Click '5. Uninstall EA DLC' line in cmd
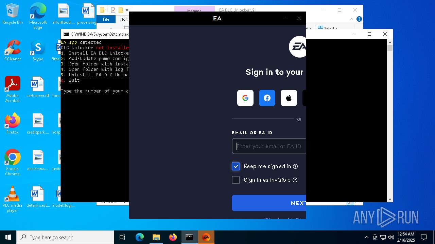 [95, 75]
